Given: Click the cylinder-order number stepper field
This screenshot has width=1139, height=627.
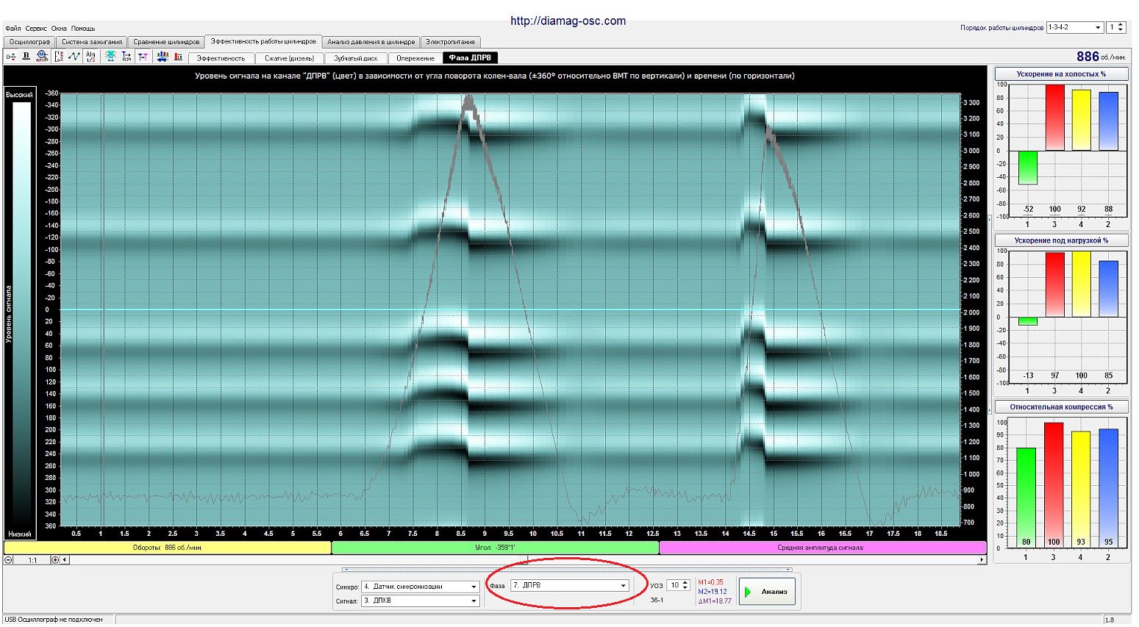Looking at the screenshot, I should [x=1116, y=27].
